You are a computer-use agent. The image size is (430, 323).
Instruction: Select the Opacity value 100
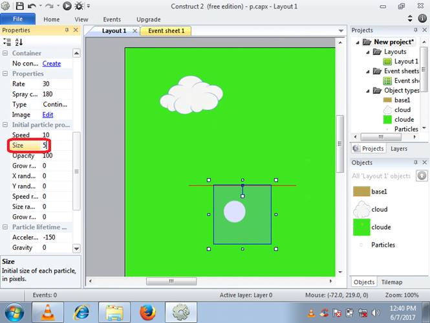[x=57, y=155]
